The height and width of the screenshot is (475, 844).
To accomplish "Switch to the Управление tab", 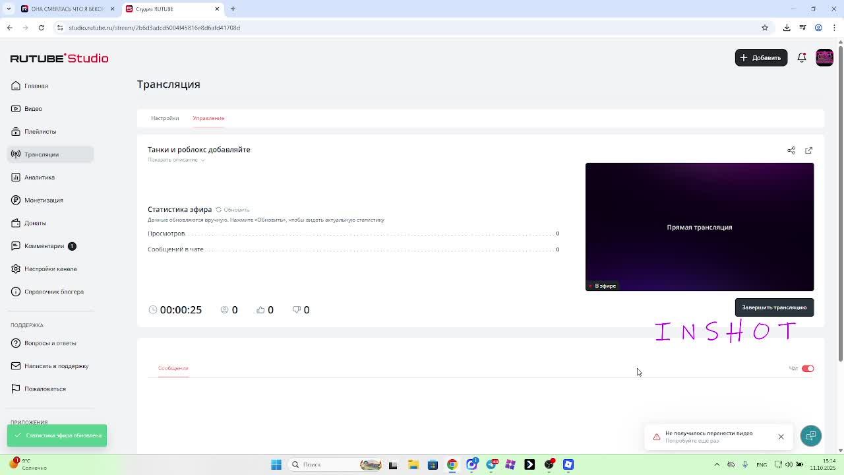I will tap(208, 118).
